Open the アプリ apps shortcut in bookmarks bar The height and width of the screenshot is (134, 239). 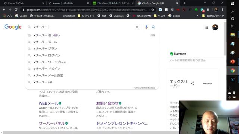click(7, 16)
